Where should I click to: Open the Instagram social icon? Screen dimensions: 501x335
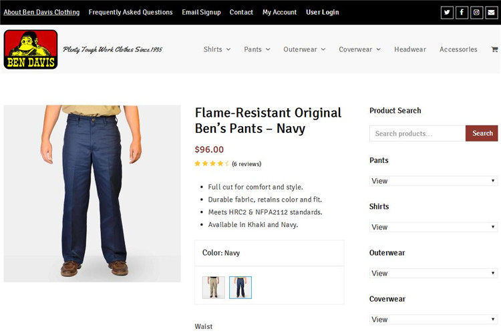(x=476, y=13)
